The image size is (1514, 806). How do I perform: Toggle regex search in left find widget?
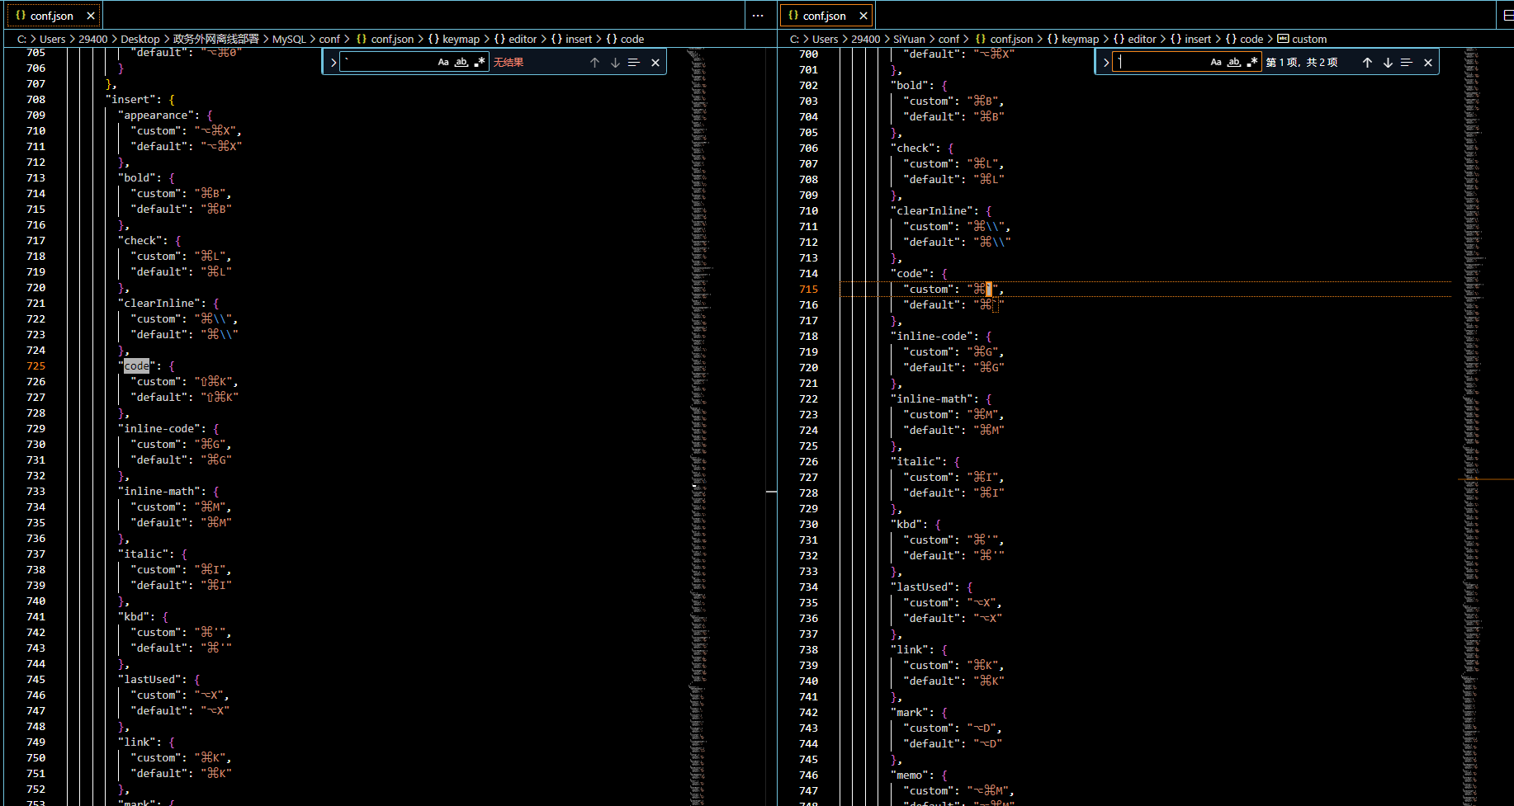480,62
